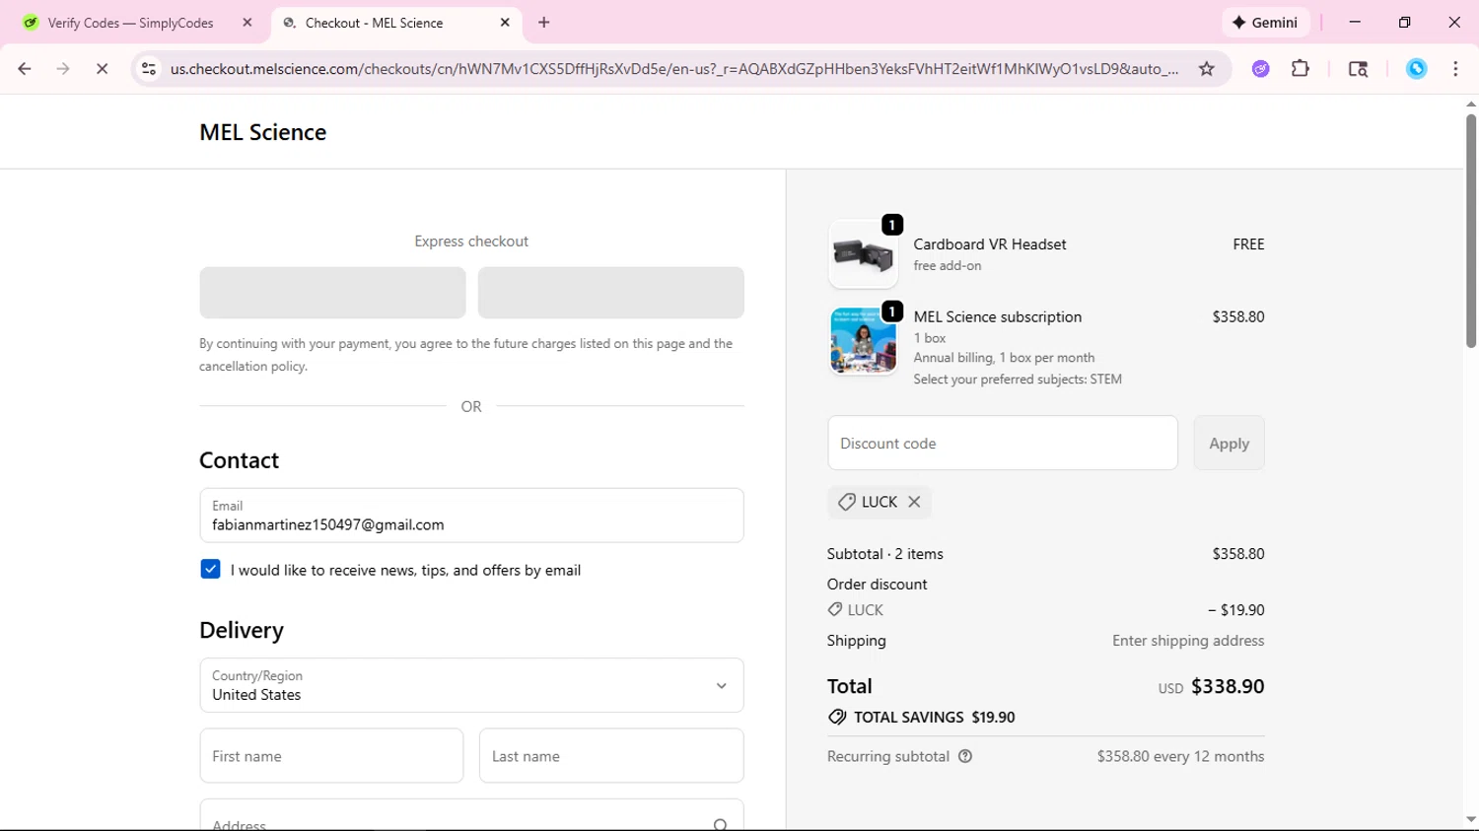Uncheck the news and offers email checkbox
The height and width of the screenshot is (831, 1479).
[210, 569]
